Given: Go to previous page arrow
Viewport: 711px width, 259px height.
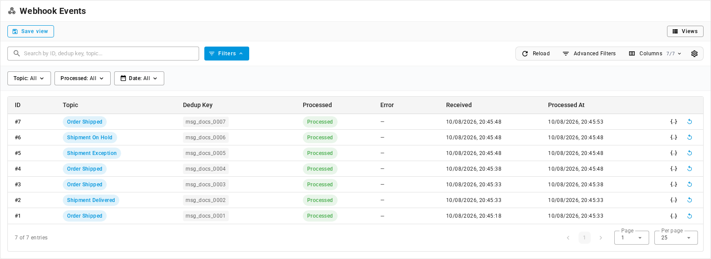Looking at the screenshot, I should (x=568, y=238).
